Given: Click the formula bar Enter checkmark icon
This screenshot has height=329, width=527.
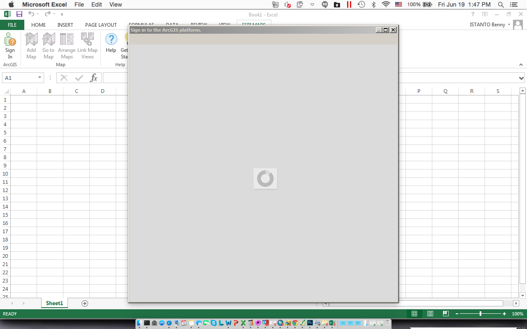Looking at the screenshot, I should click(79, 78).
